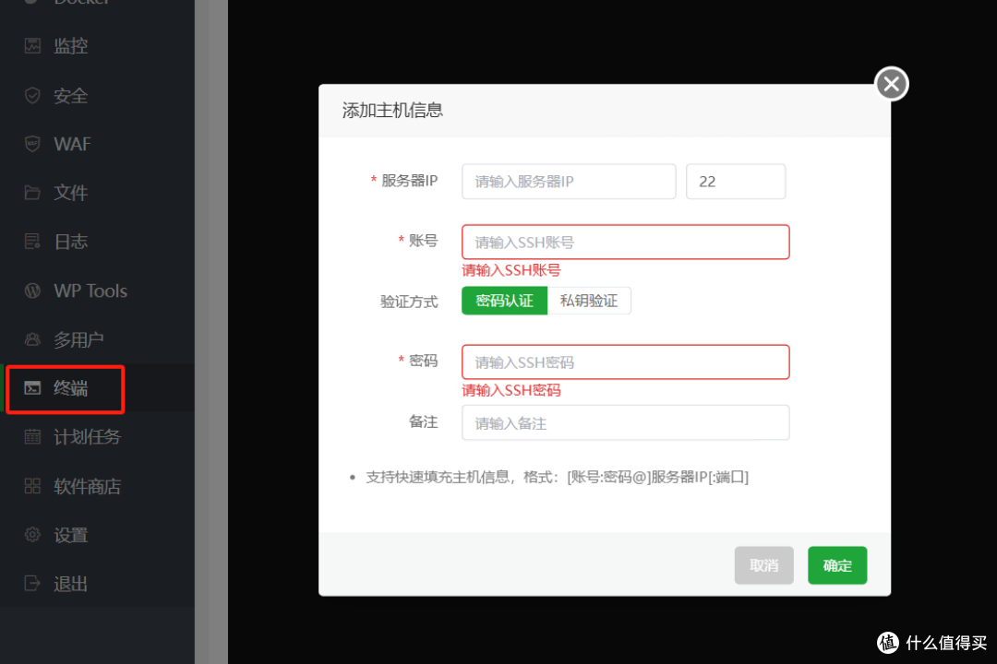The image size is (997, 664).
Task: Click the 密码 field label
Action: [424, 361]
